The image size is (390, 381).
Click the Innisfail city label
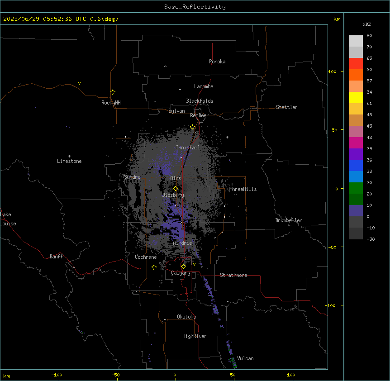tap(188, 148)
